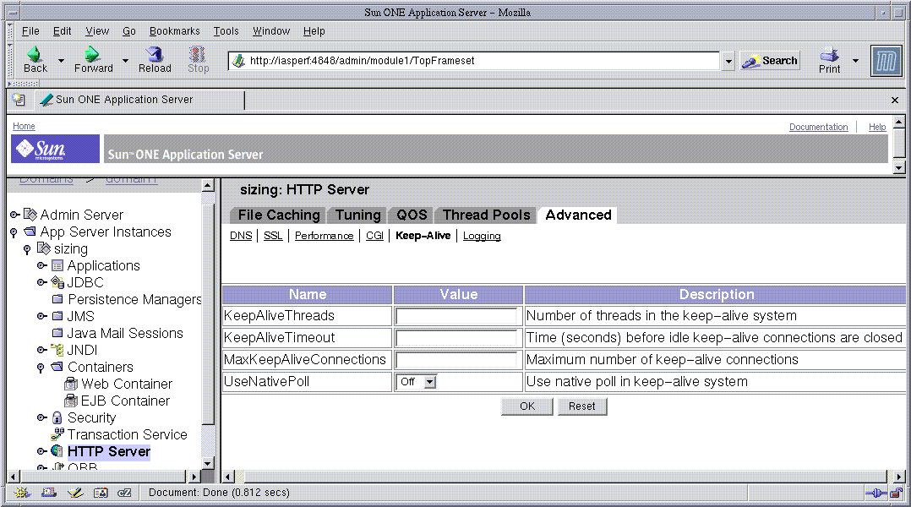Click the Reset button
This screenshot has width=911, height=507.
582,406
